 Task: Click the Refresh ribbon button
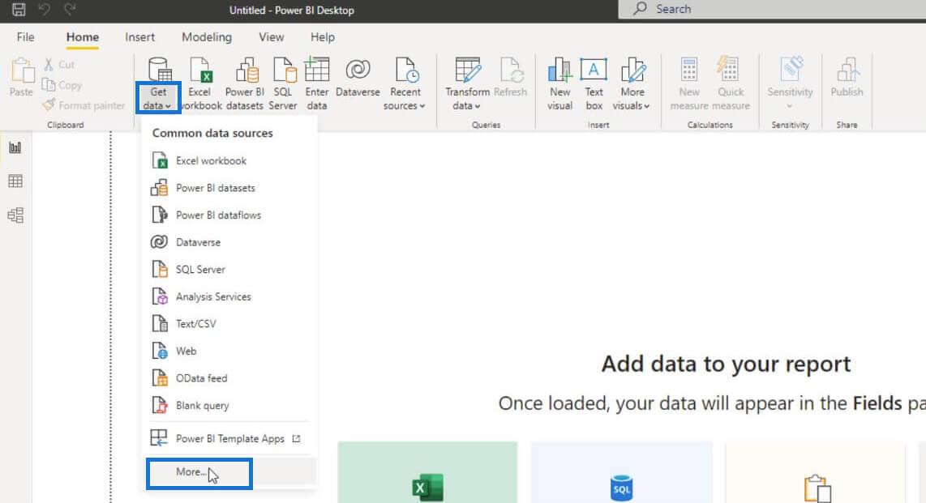[510, 78]
